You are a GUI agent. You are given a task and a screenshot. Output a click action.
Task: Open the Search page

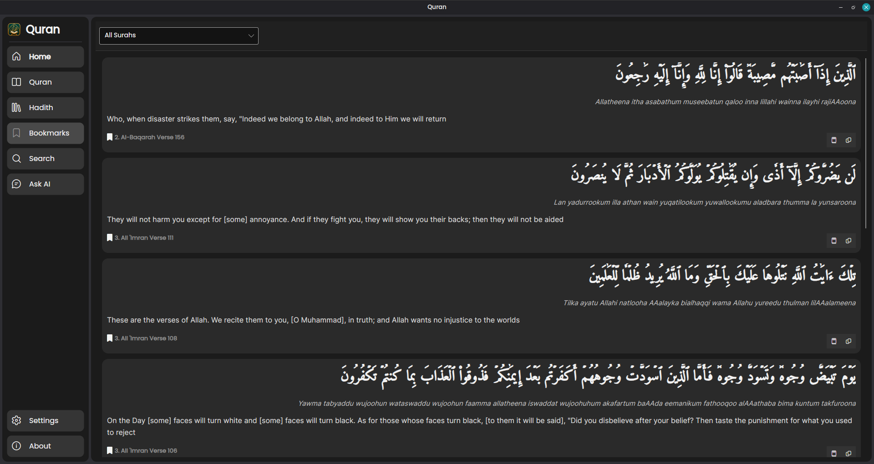(x=46, y=159)
